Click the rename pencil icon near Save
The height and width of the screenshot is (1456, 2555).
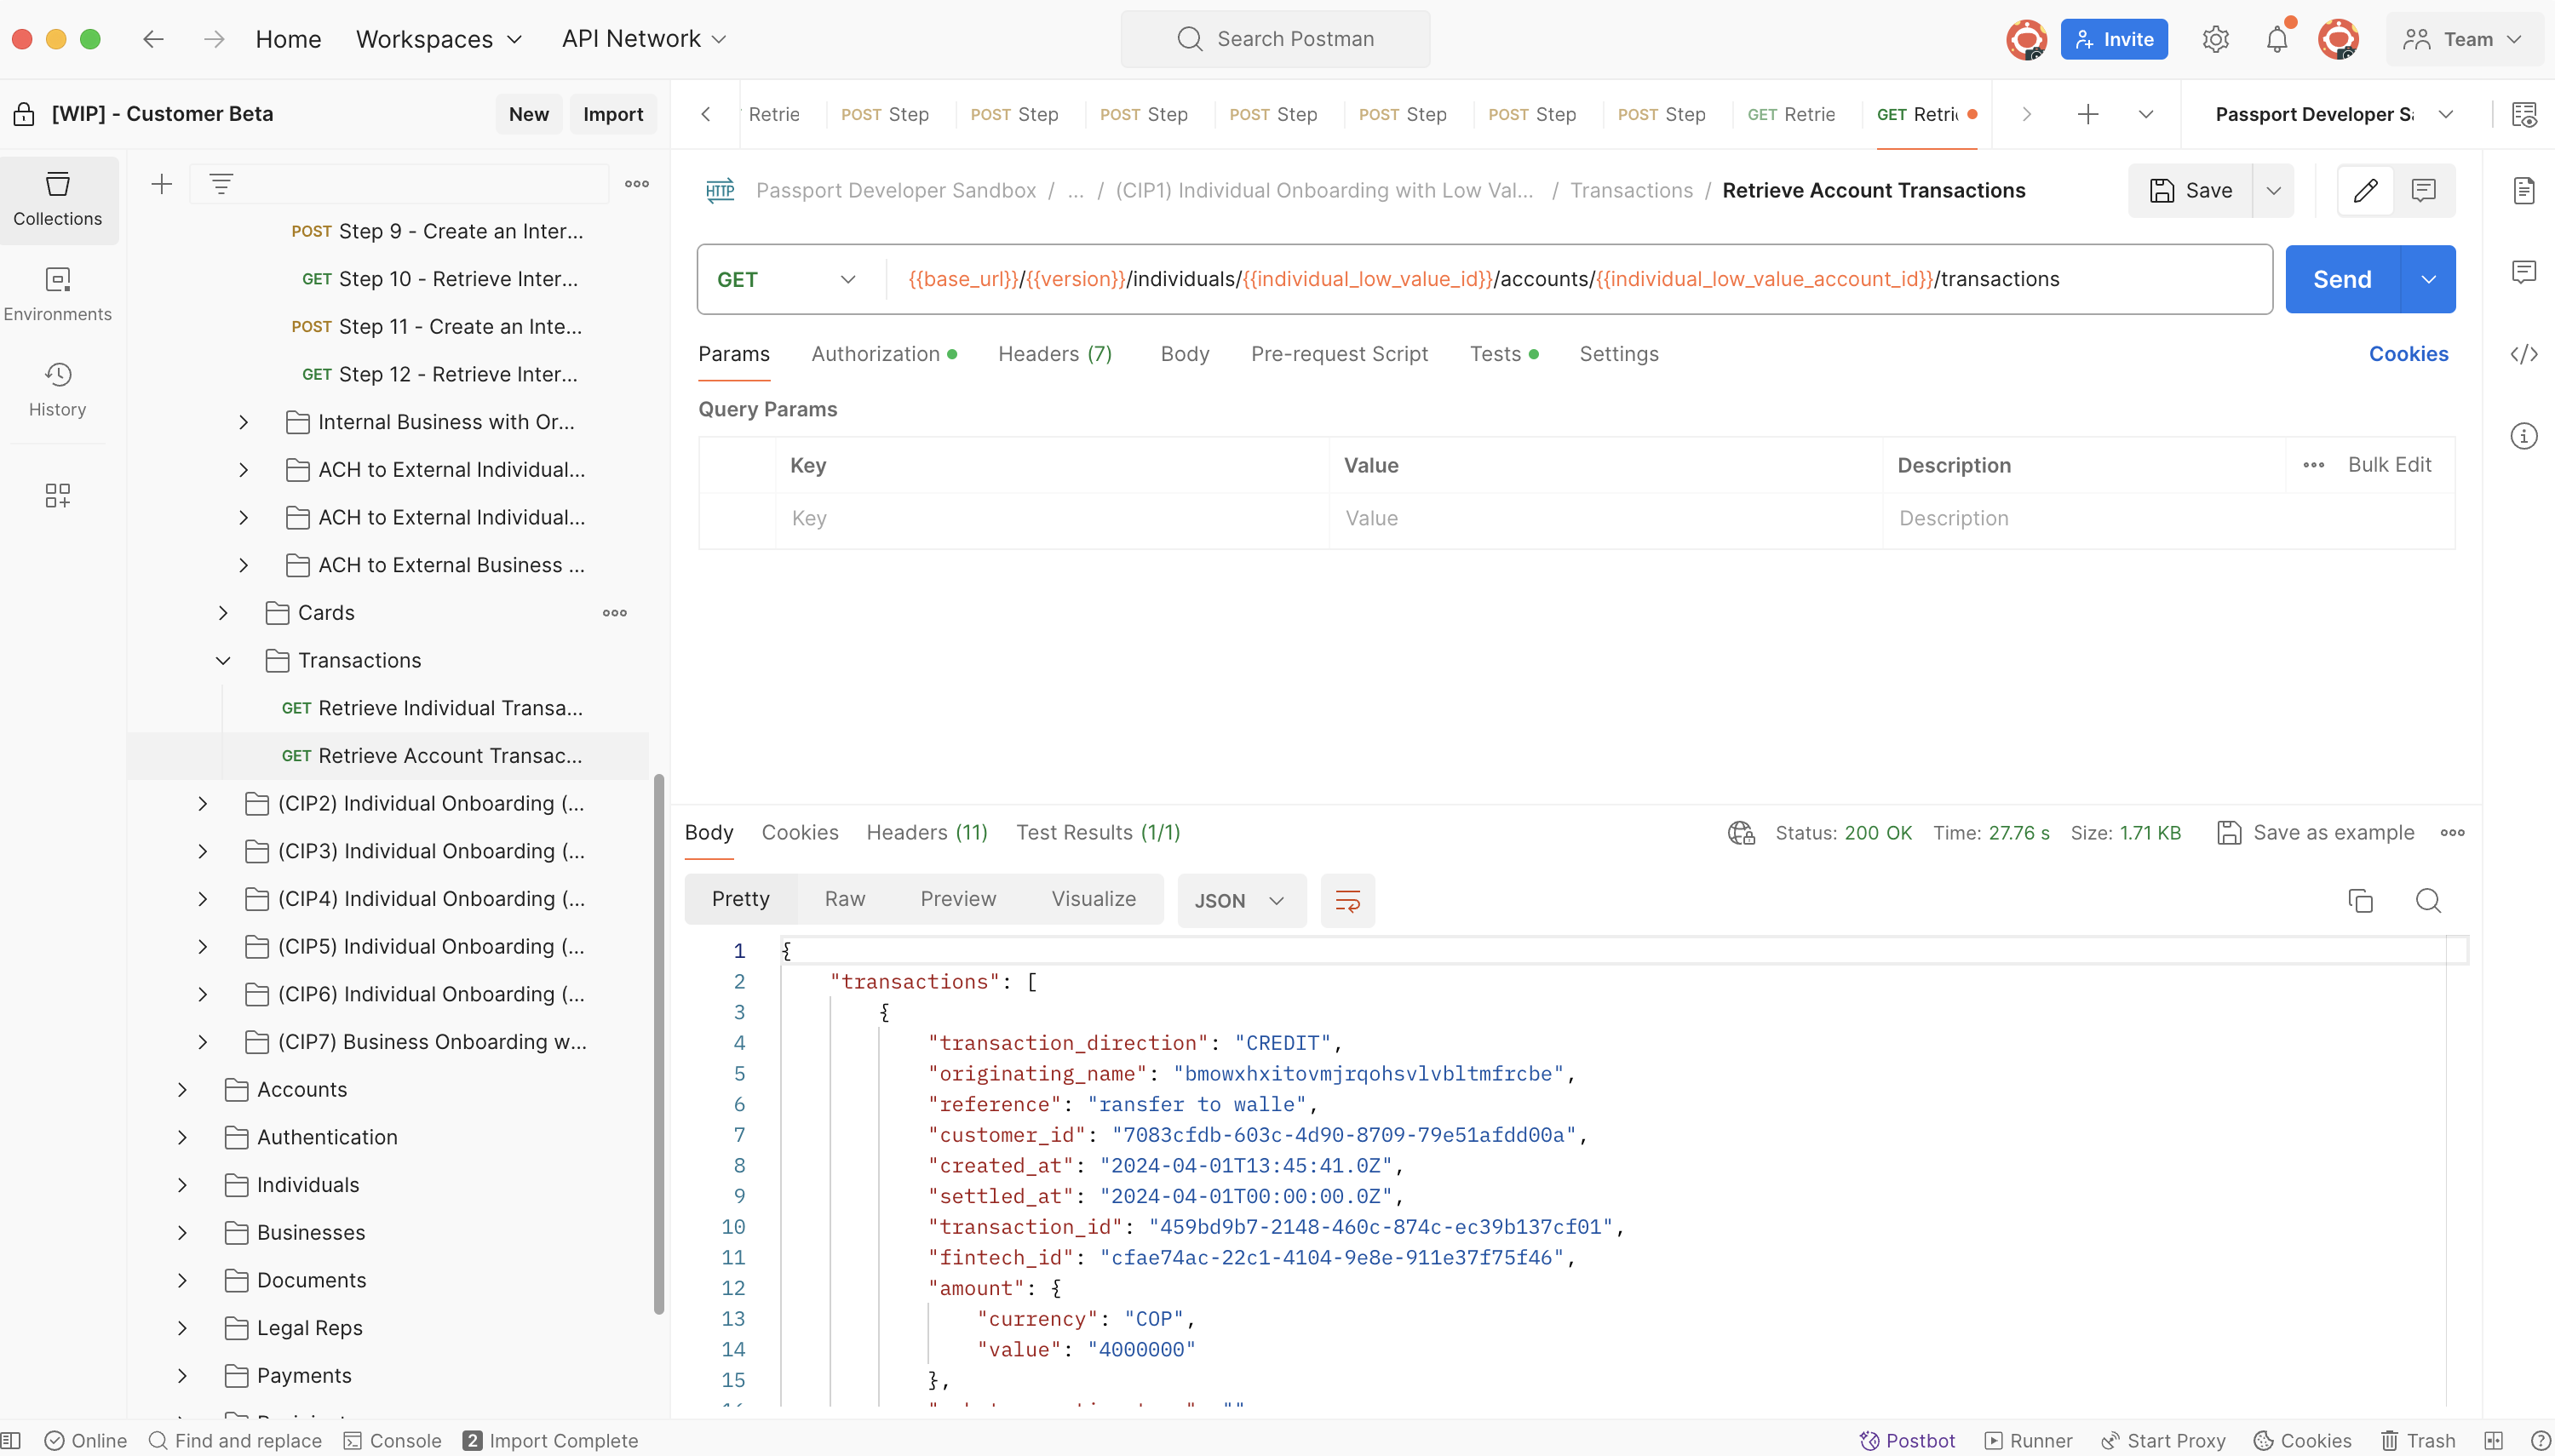tap(2364, 190)
